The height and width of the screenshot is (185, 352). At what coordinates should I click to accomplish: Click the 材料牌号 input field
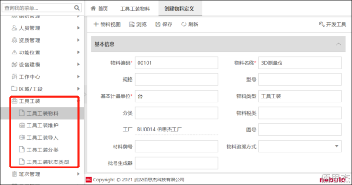pyautogui.click(x=176, y=146)
